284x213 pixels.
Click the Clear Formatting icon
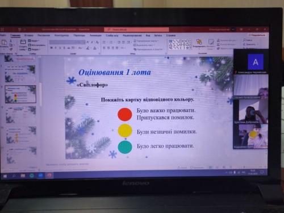coord(97,42)
